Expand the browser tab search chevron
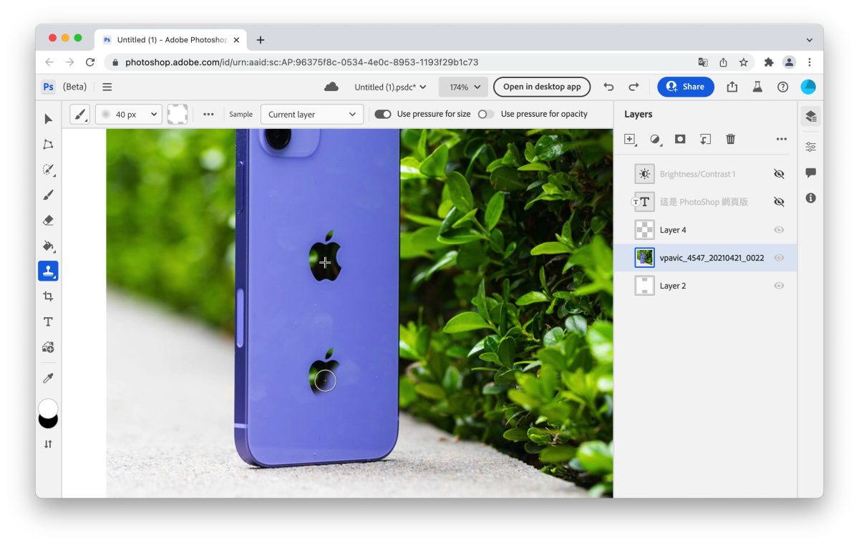Viewport: 859px width, 545px height. click(809, 40)
